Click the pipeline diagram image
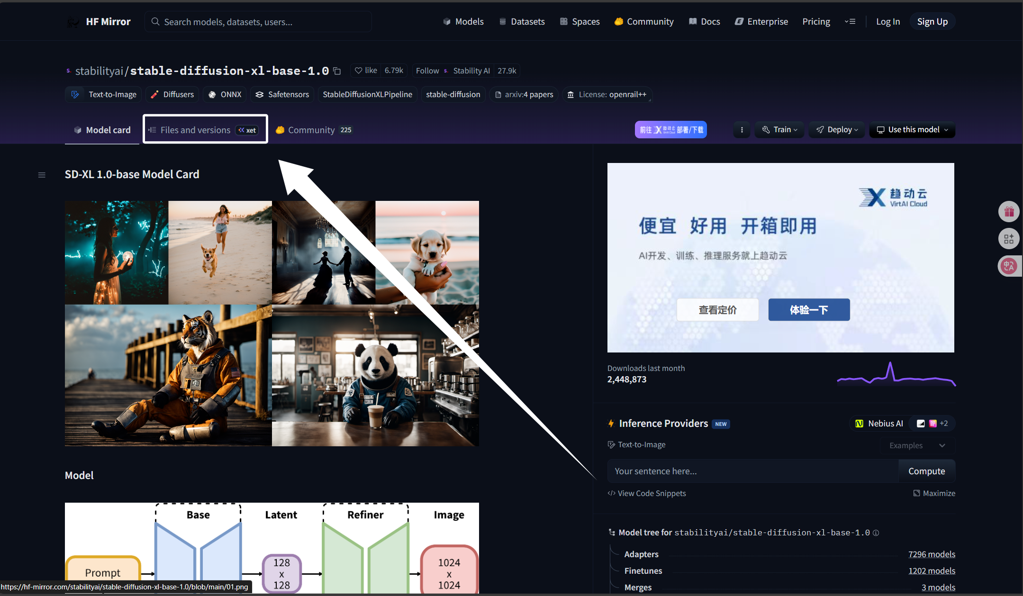 (x=272, y=548)
